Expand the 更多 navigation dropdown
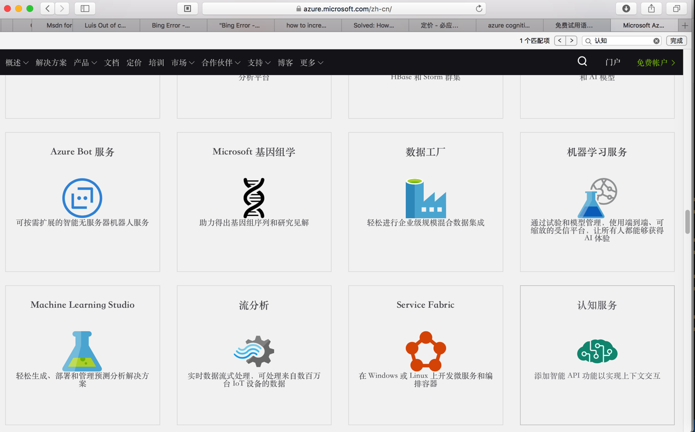The image size is (695, 432). tap(312, 63)
